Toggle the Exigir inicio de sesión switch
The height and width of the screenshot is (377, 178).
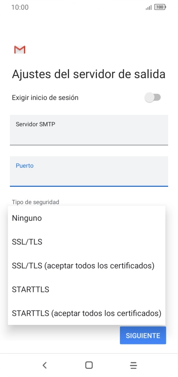click(153, 98)
